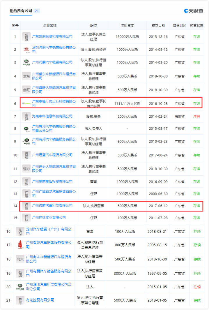Open 广州有龙汽车销售服务有限公司 link
This screenshot has height=310, width=209.
point(49,244)
